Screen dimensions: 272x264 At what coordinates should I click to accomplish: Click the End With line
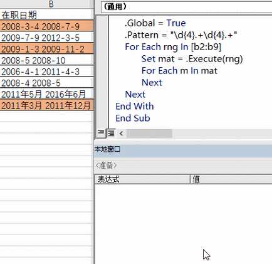tap(135, 107)
